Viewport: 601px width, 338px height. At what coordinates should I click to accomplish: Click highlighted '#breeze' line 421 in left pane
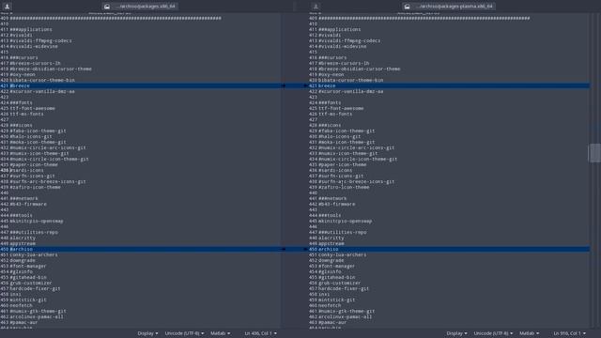(x=140, y=85)
